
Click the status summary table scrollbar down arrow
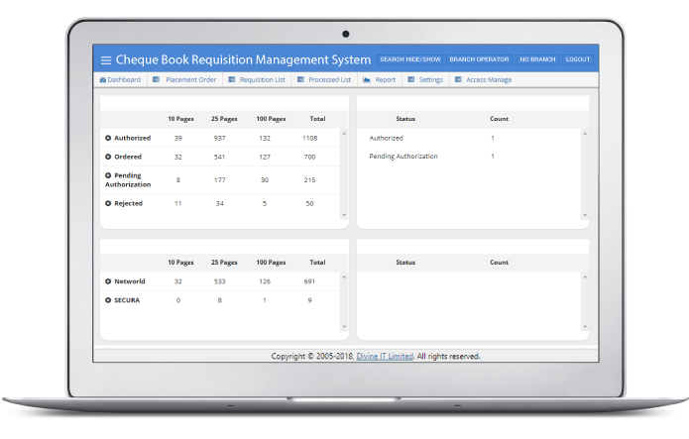pos(584,215)
